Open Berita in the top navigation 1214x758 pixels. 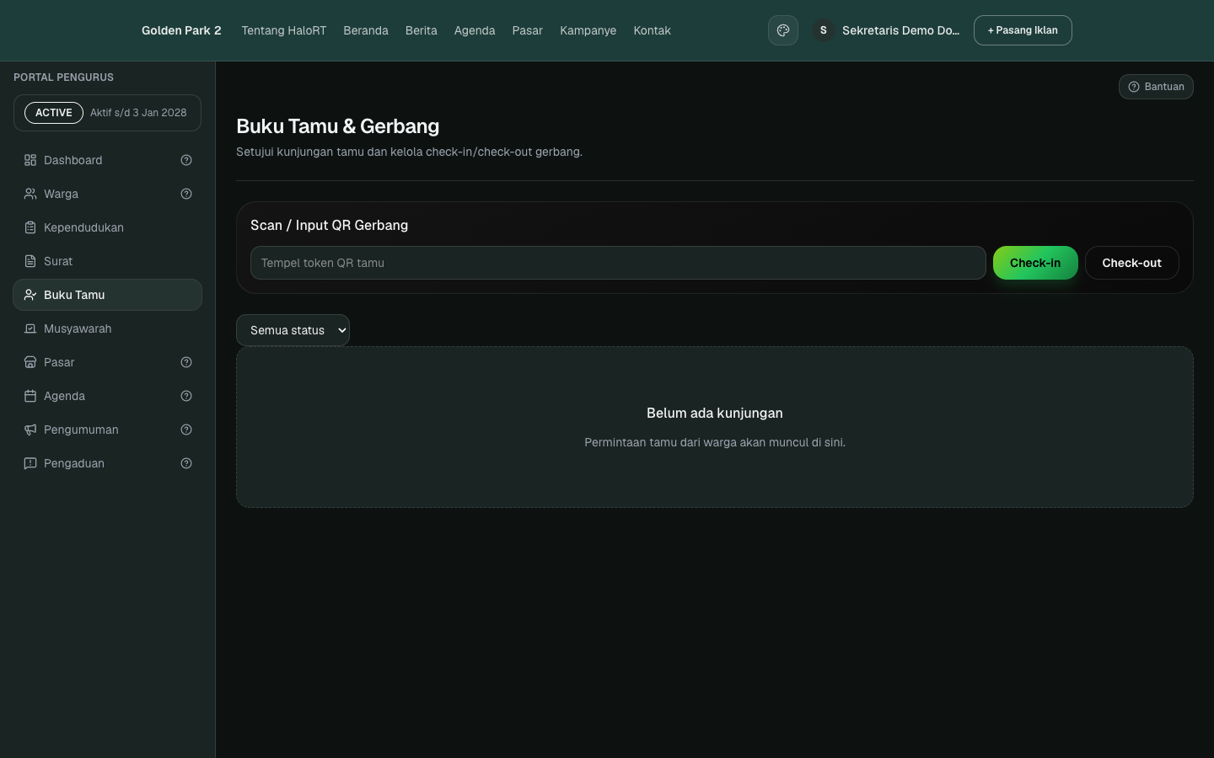point(422,30)
